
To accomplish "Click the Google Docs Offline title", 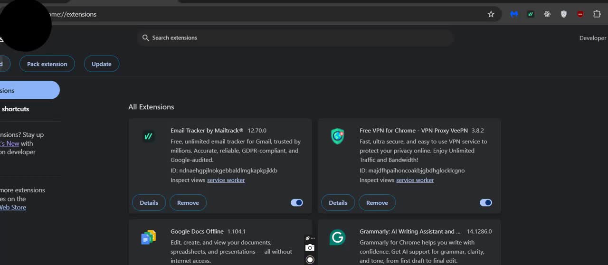I will (197, 232).
